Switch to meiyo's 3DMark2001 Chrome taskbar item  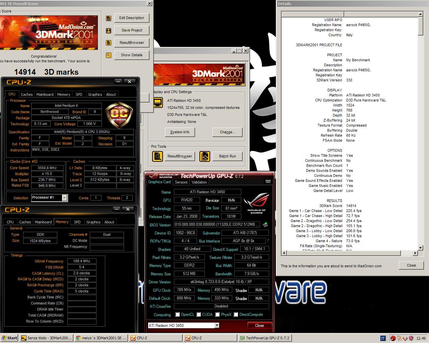coord(101,338)
